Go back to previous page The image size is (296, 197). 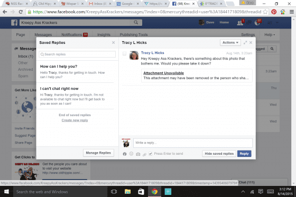[x=5, y=12]
